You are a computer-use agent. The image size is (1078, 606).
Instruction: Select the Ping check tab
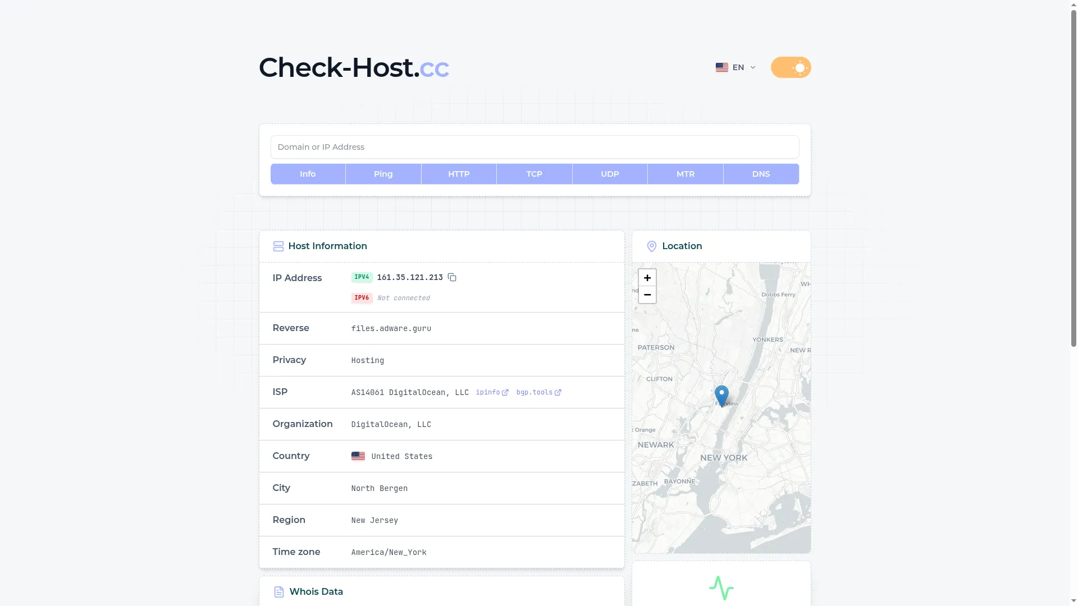pyautogui.click(x=383, y=174)
